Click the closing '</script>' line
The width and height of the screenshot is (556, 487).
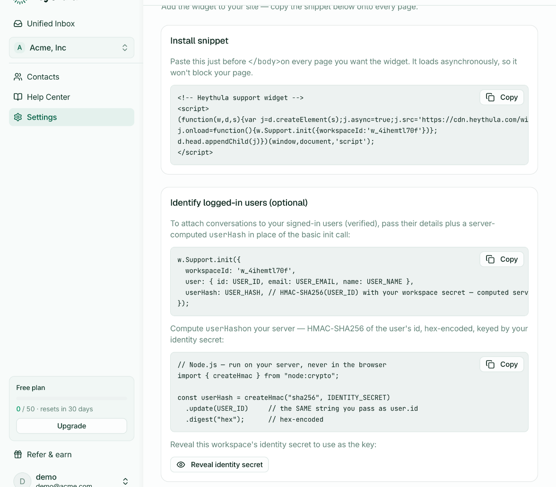pos(195,152)
